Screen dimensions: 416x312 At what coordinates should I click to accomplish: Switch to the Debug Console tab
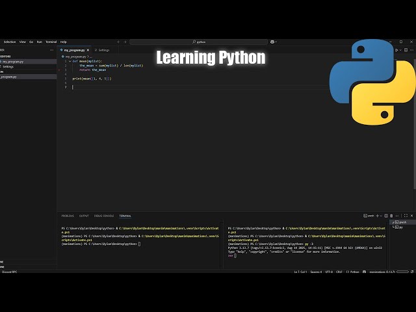tap(104, 216)
